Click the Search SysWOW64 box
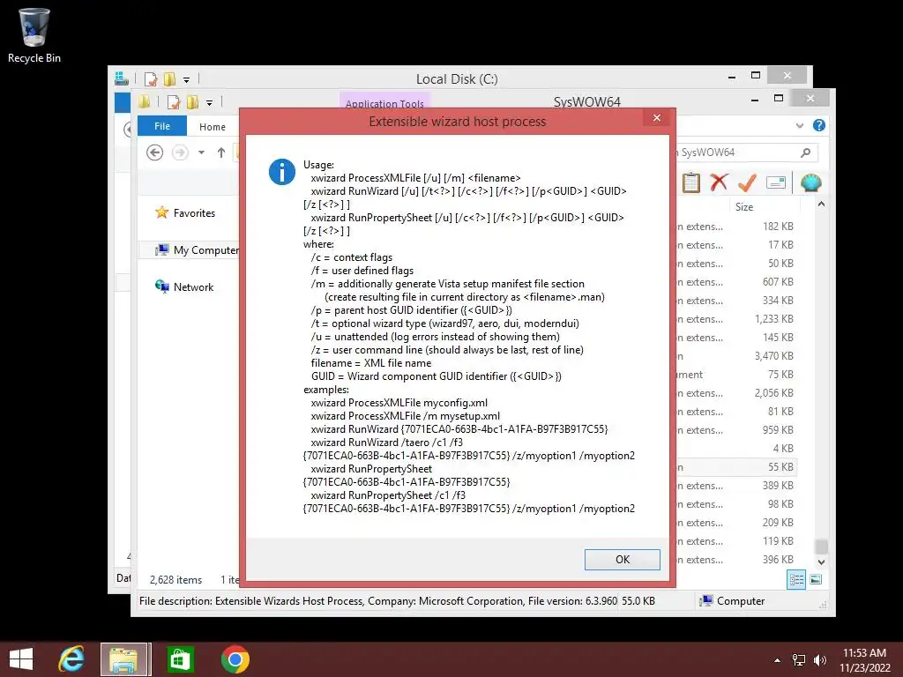This screenshot has width=903, height=677. [744, 153]
